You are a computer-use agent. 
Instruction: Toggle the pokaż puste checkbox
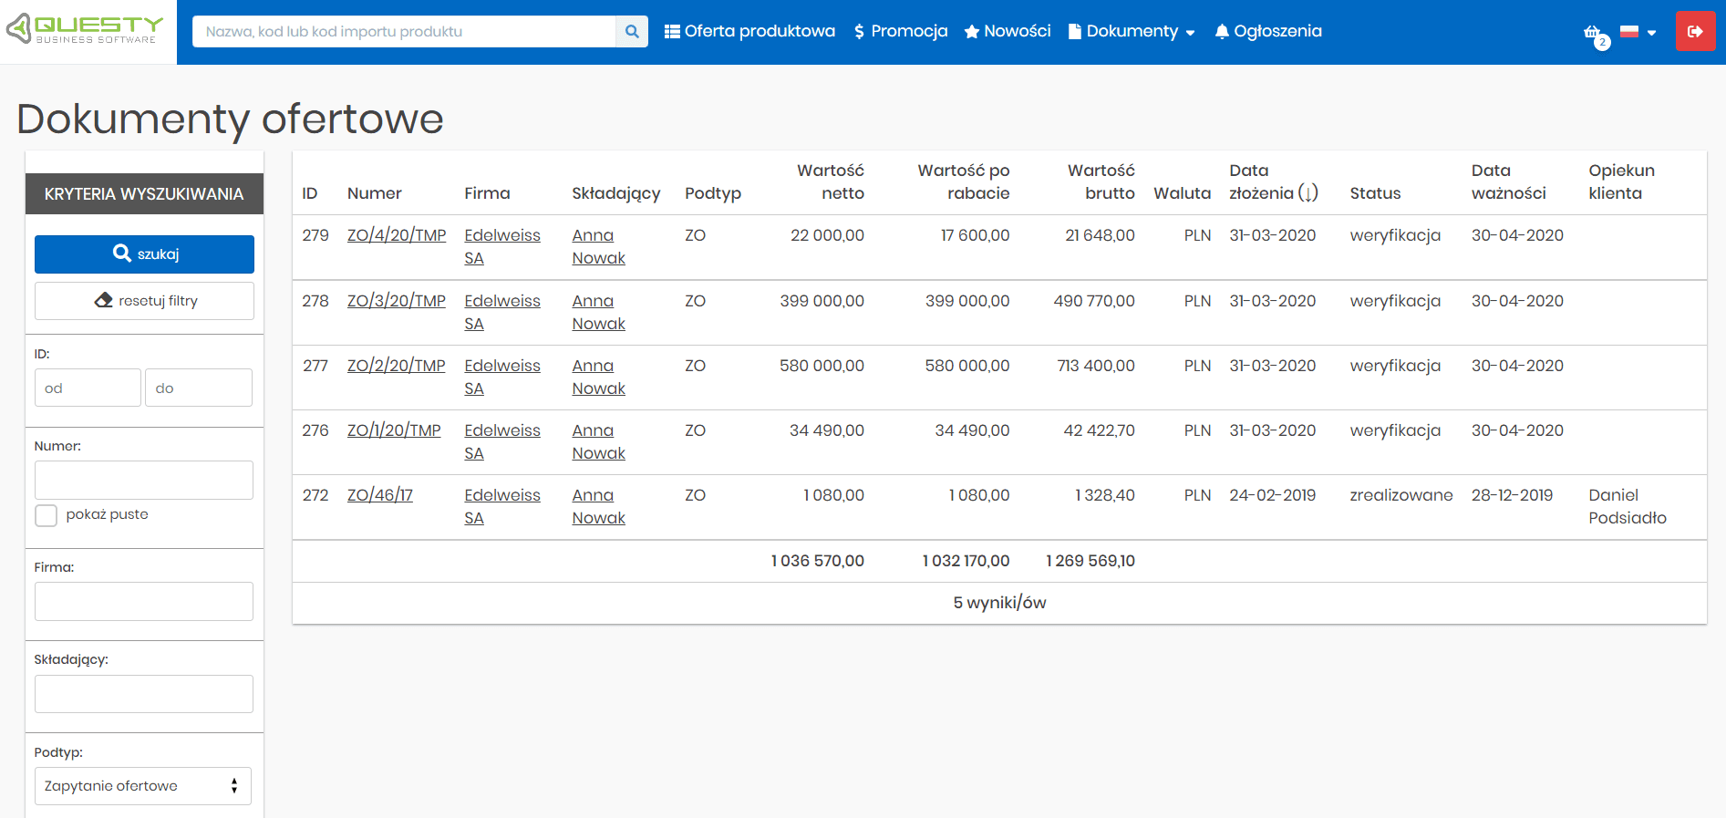pyautogui.click(x=46, y=515)
